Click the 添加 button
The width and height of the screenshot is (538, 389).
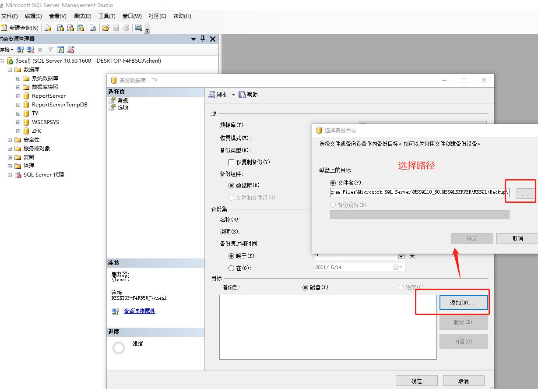pos(464,302)
